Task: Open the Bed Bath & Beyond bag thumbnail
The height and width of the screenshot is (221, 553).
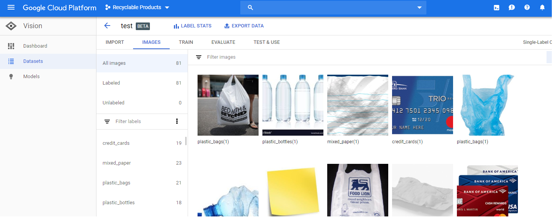Action: pyautogui.click(x=228, y=105)
